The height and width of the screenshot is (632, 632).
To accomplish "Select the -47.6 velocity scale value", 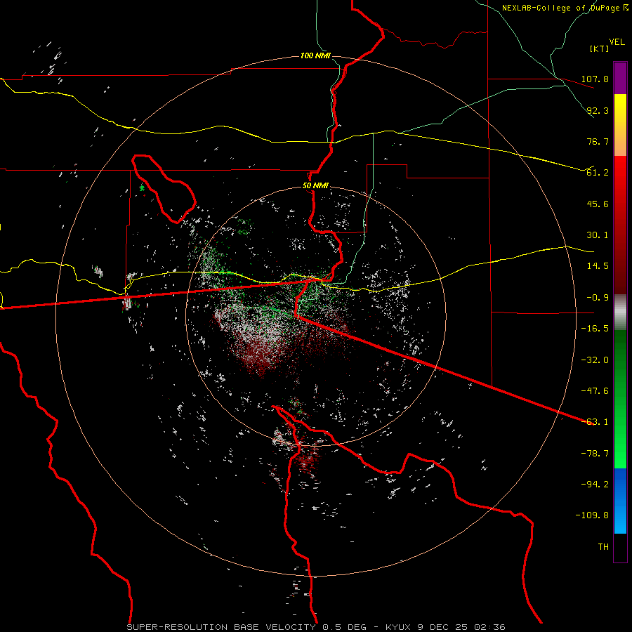I will pos(595,391).
